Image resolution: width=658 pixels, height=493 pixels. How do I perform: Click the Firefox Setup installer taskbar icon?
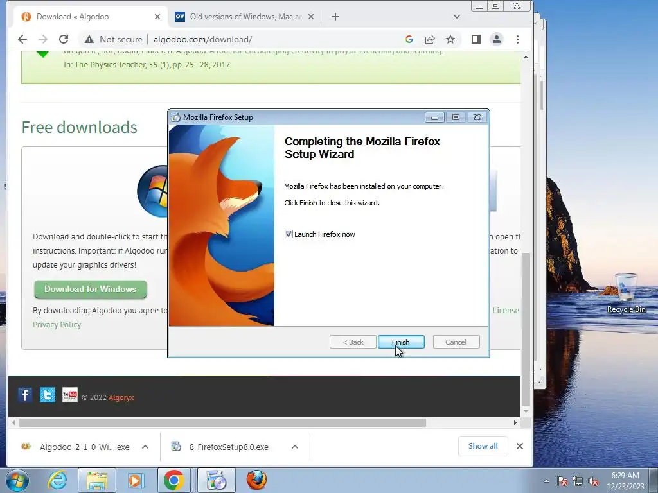[x=217, y=480]
